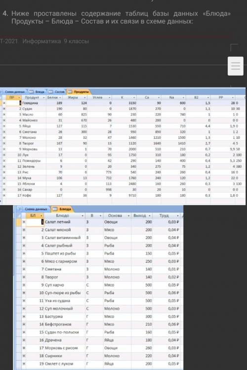
Task: Expand the Омлет с луком row
Action: [x=24, y=364]
